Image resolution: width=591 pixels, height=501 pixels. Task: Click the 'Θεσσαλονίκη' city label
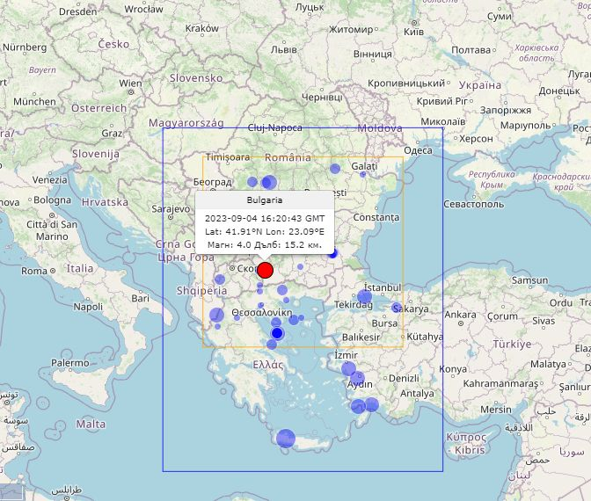point(262,312)
